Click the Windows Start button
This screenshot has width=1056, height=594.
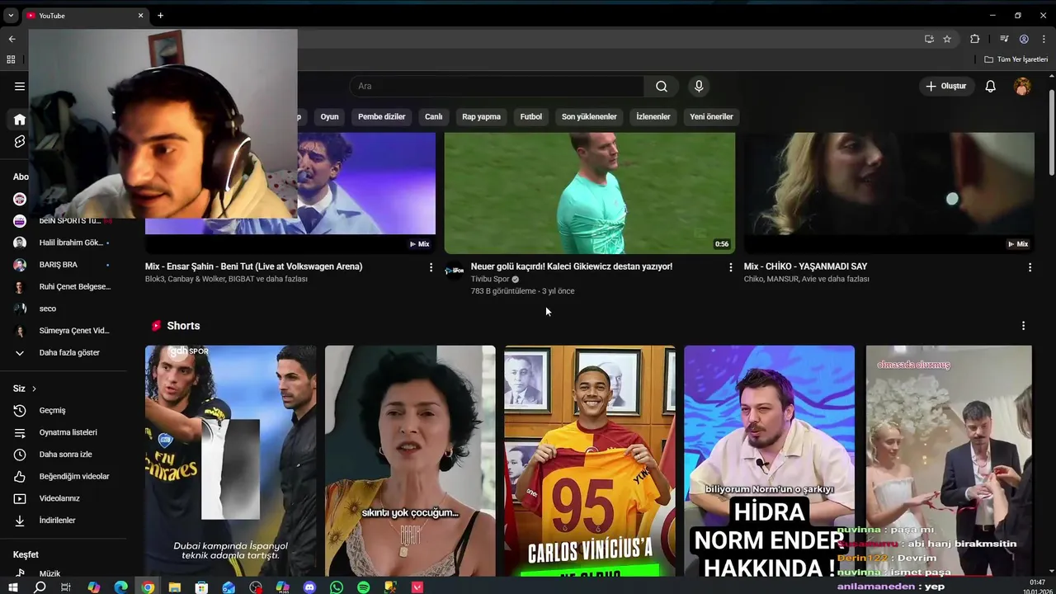pyautogui.click(x=12, y=587)
